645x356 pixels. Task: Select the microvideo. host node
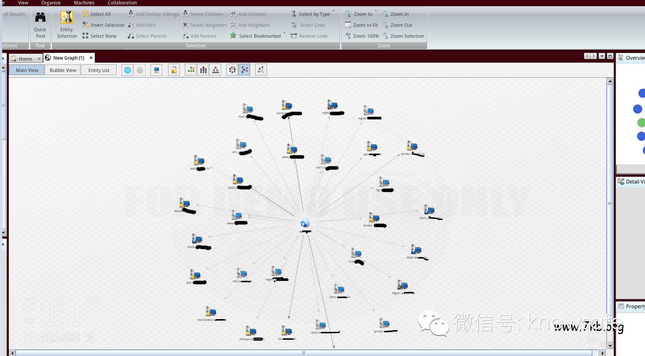tap(211, 312)
